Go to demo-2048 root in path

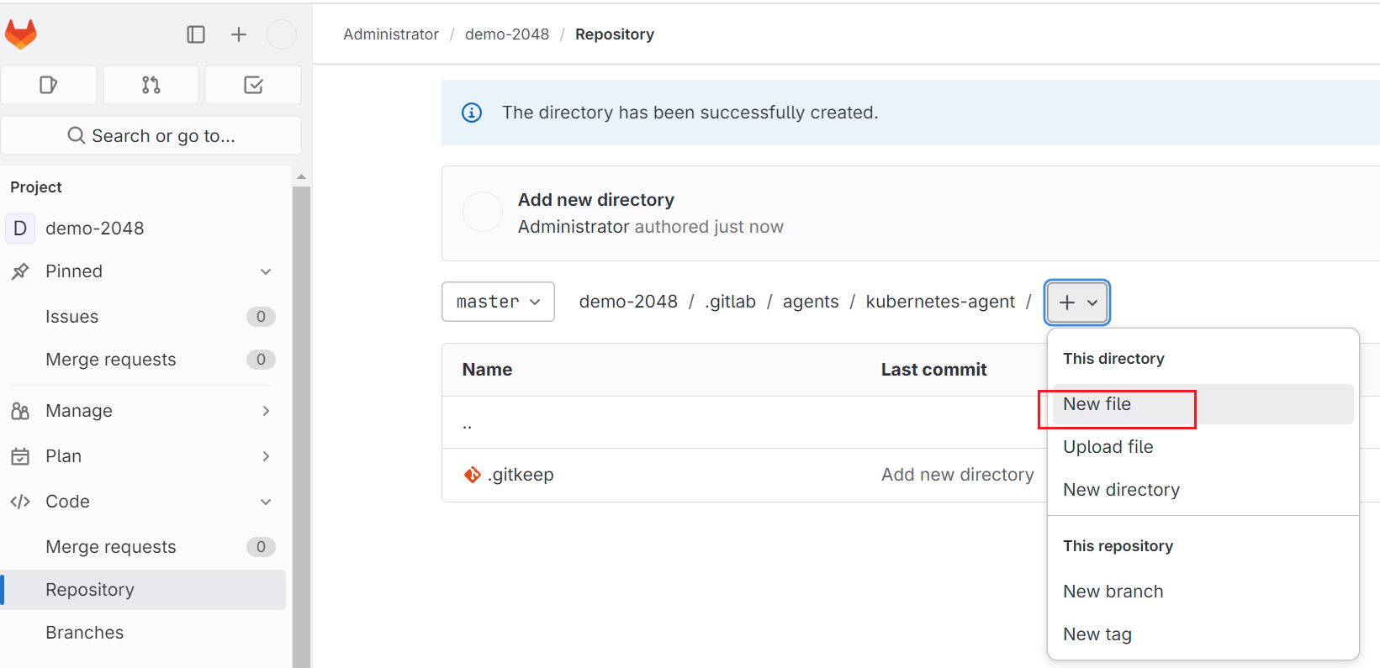[628, 302]
